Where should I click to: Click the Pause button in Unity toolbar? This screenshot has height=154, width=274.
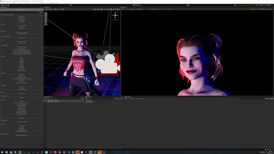click(137, 5)
